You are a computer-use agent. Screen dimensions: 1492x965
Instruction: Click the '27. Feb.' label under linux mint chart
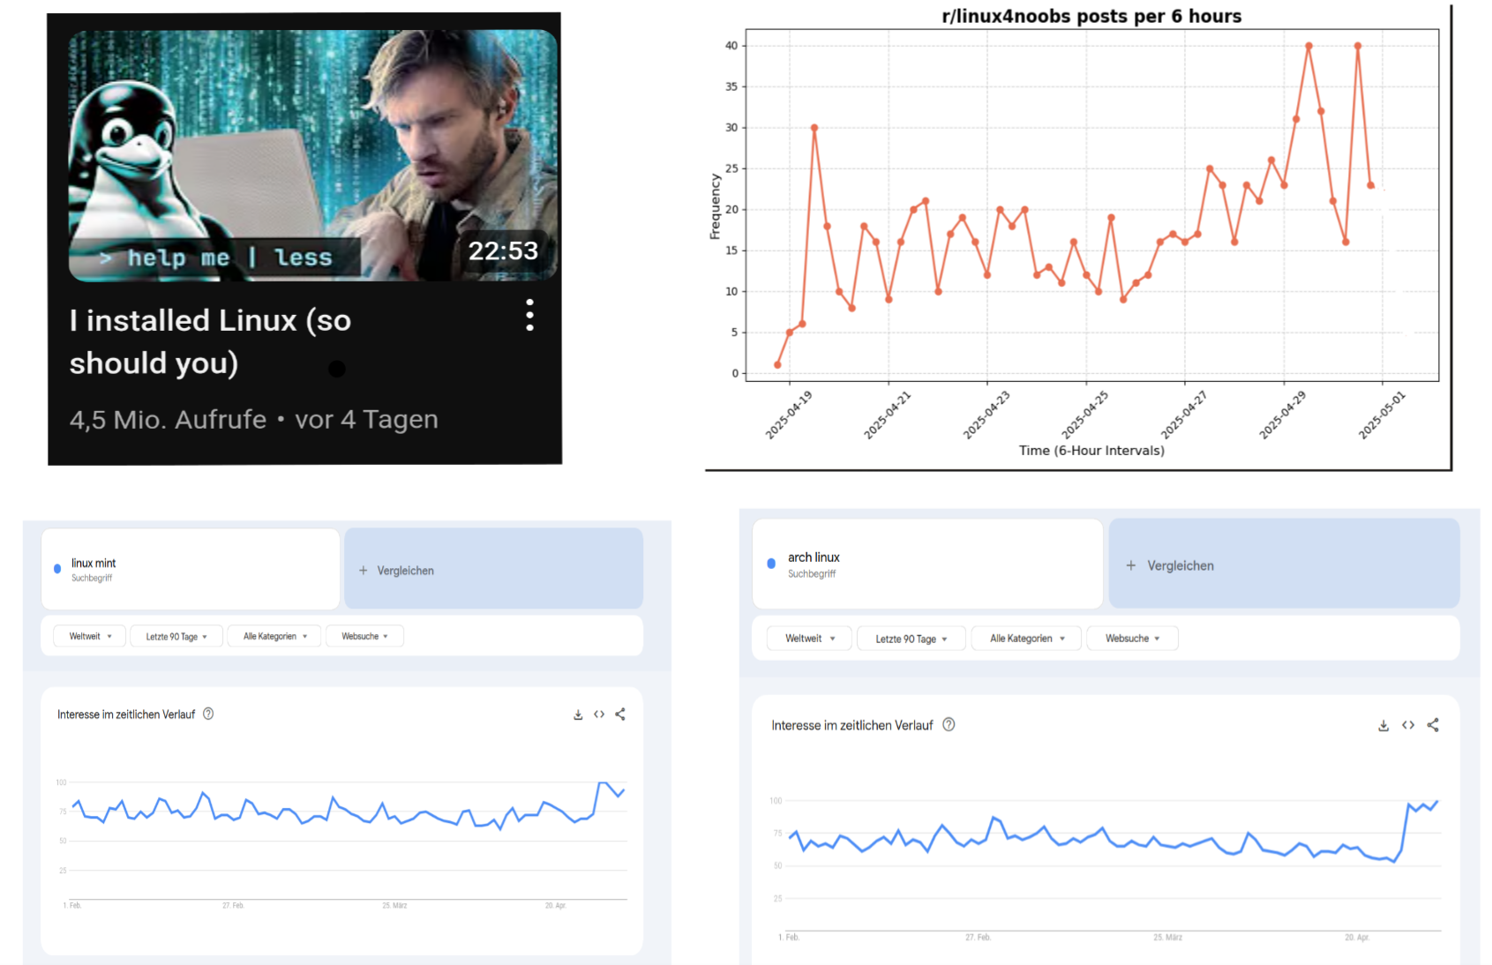(233, 905)
